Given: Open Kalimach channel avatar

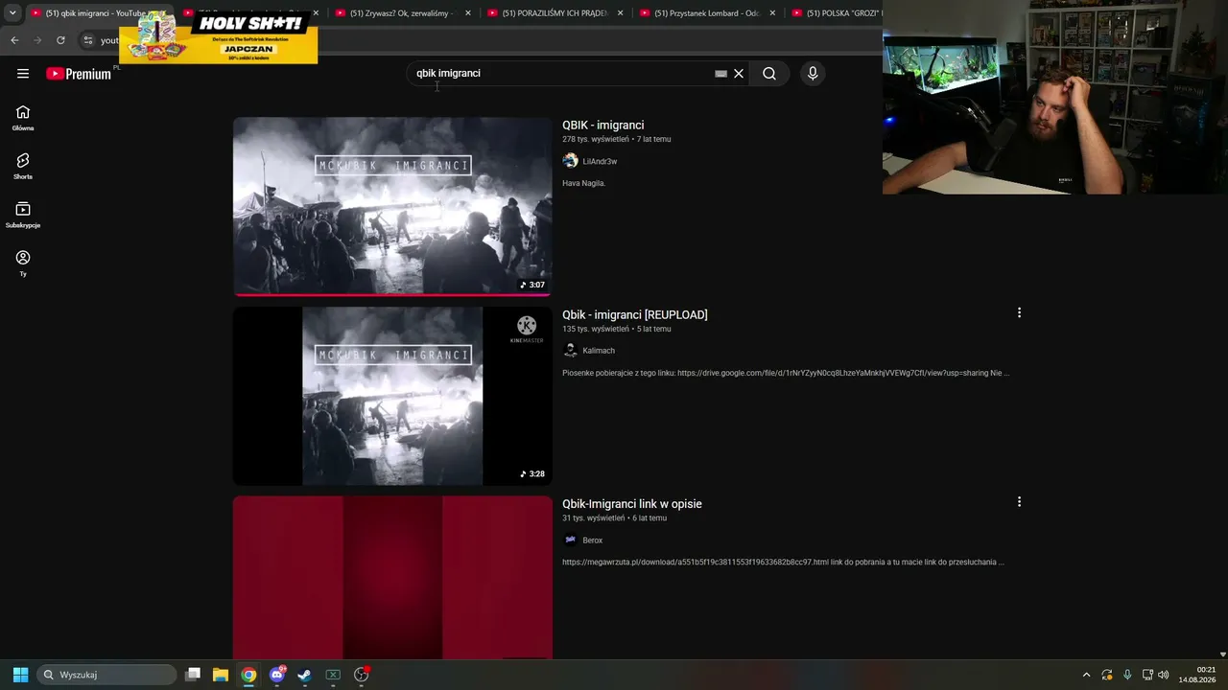Looking at the screenshot, I should 570,351.
